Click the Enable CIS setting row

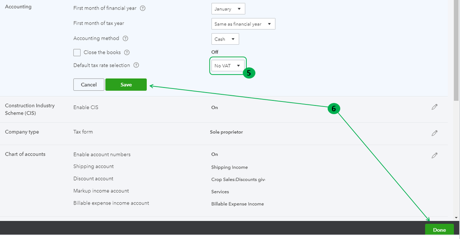click(86, 107)
